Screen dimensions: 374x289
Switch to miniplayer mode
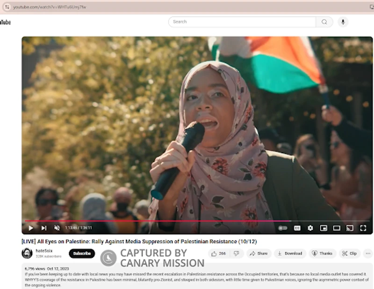(x=324, y=228)
